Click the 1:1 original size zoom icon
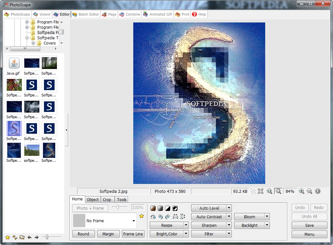The image size is (333, 245). [x=270, y=191]
